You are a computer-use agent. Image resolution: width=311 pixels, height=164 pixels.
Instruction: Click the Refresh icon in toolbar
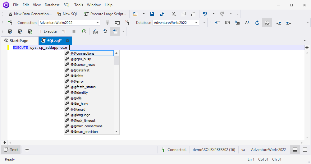point(257,23)
